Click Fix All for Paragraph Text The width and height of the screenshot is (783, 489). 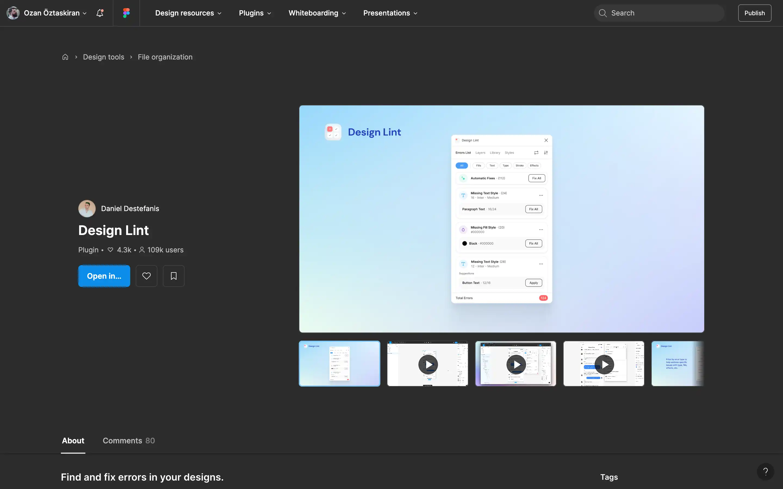click(533, 209)
